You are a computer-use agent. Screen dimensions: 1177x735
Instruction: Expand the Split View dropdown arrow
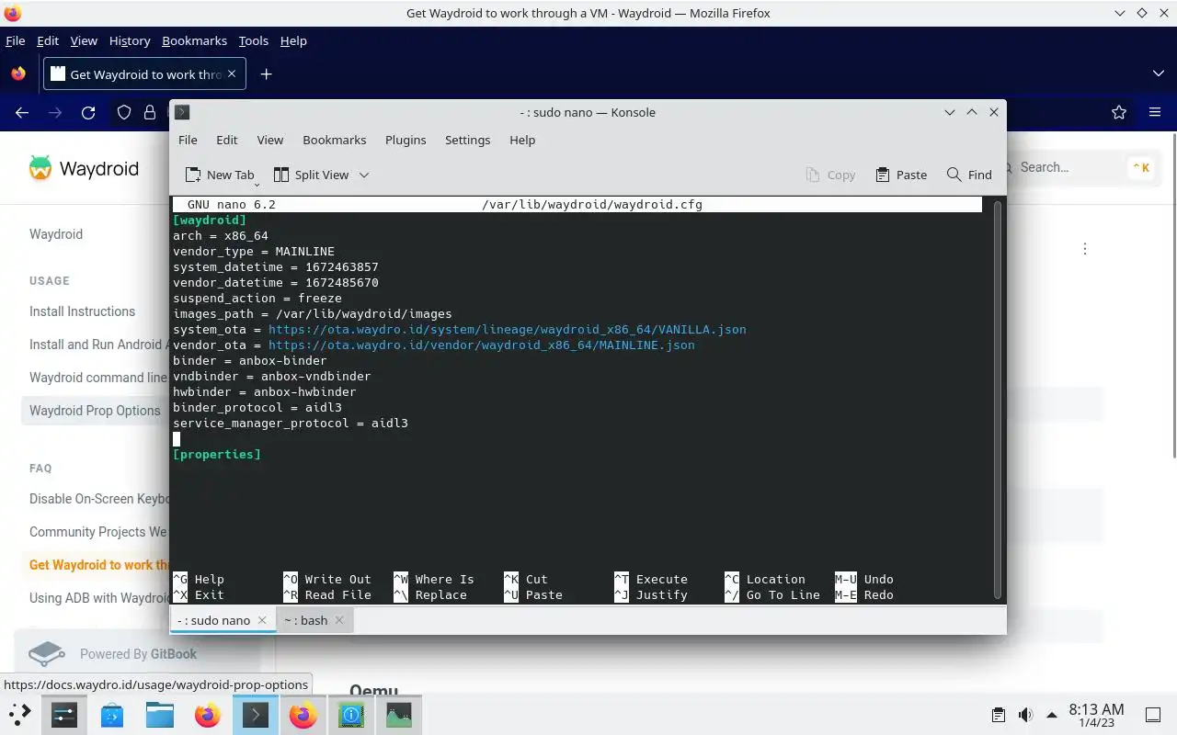click(364, 175)
